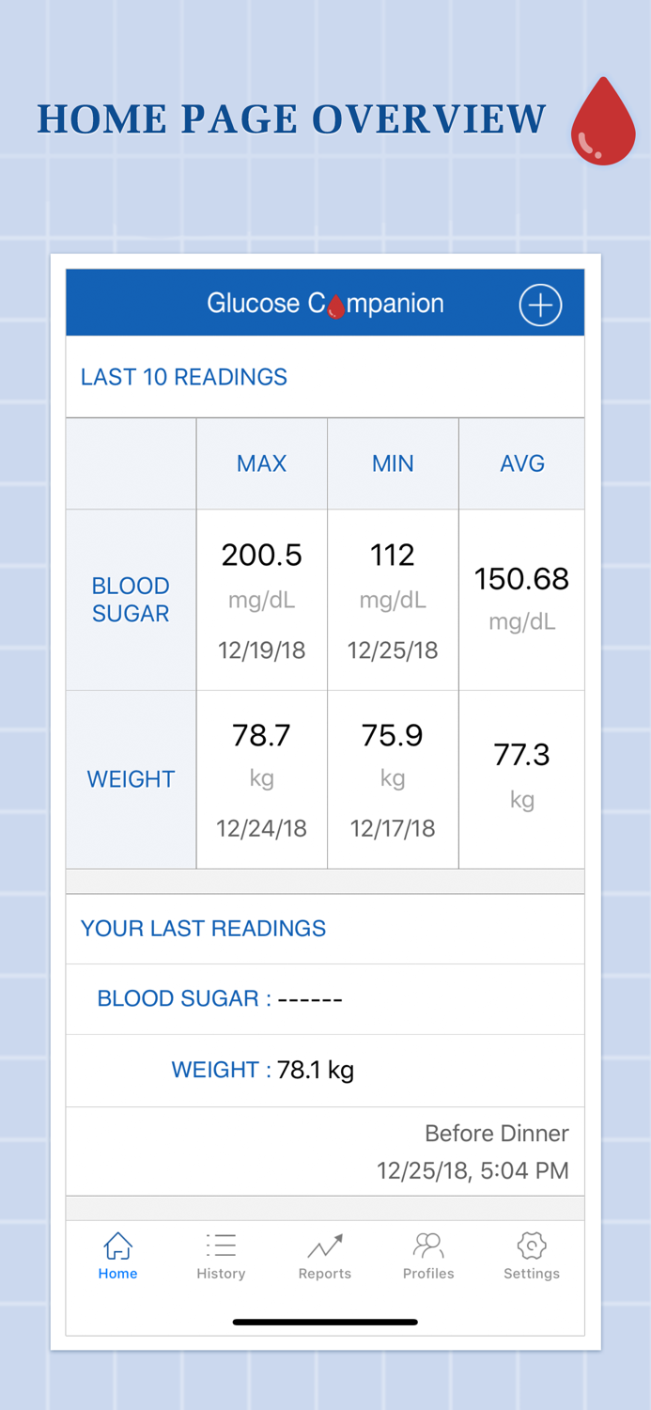Click the red blood drop graphic at top

[602, 120]
